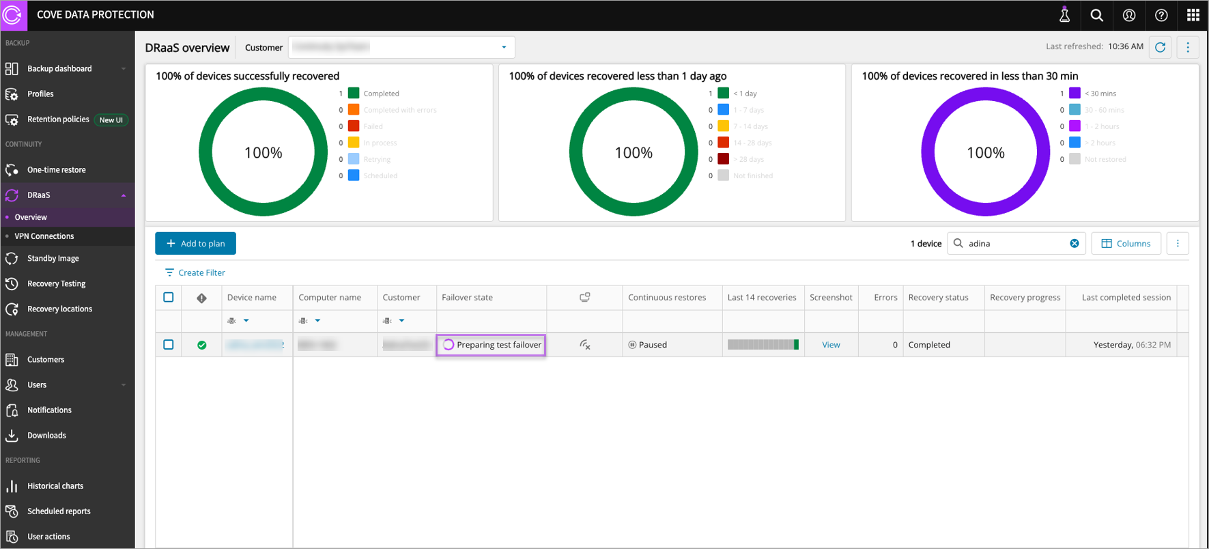Open the help question mark icon

tap(1161, 15)
